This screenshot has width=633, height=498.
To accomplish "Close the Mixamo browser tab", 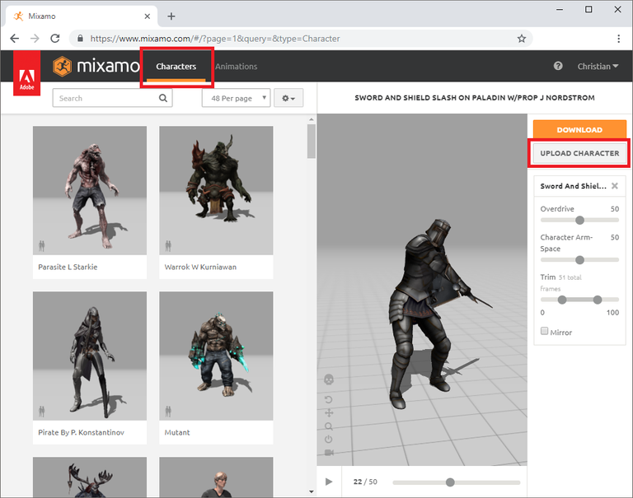I will [x=148, y=16].
